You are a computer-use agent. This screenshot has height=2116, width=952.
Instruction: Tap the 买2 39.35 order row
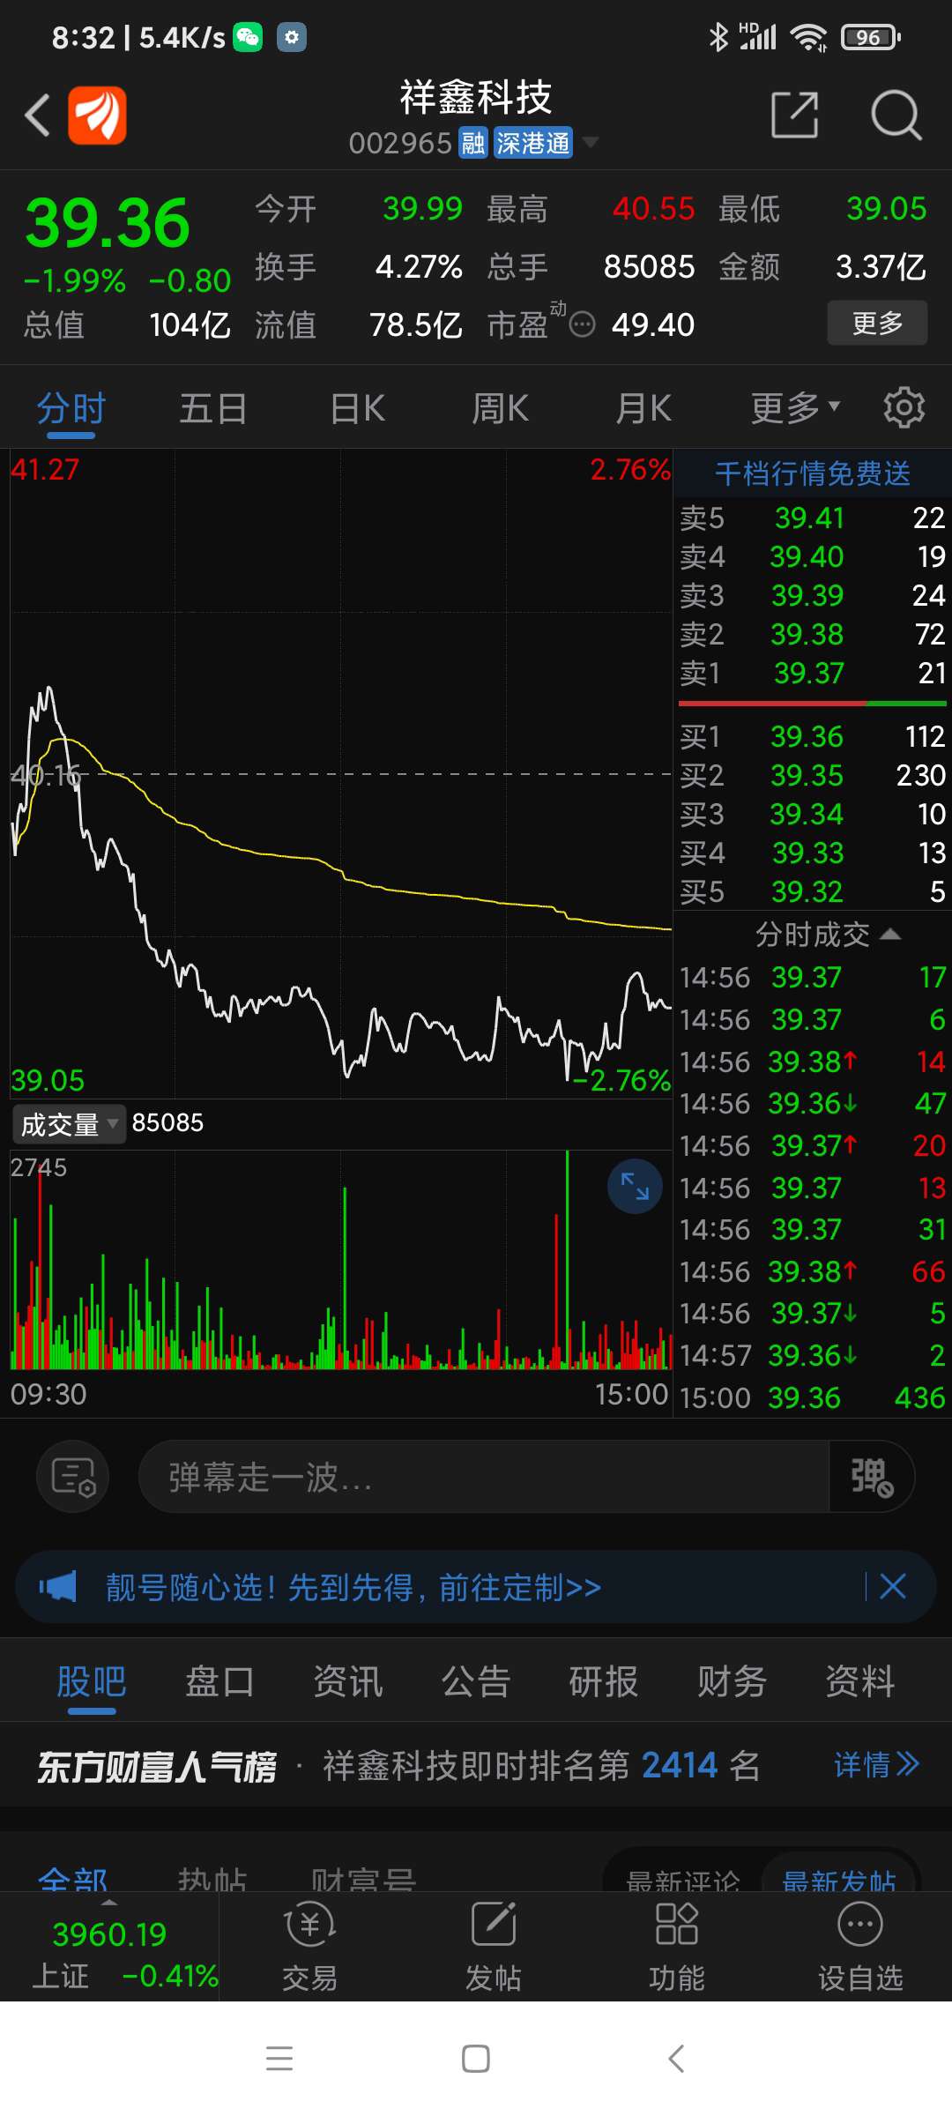(813, 775)
